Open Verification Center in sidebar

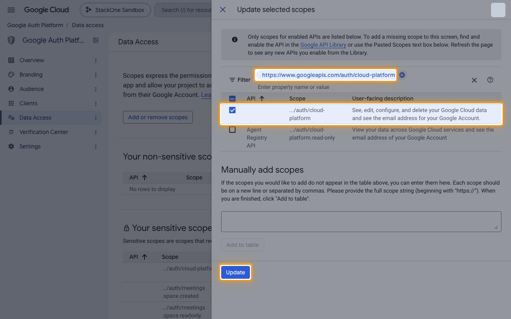(x=44, y=132)
